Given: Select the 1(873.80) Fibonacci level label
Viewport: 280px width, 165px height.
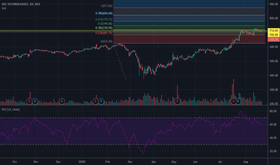Looking at the screenshot, I should pos(106,6).
